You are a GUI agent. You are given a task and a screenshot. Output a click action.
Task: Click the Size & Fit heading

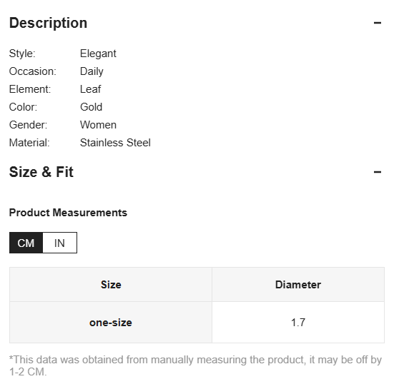[x=41, y=172]
